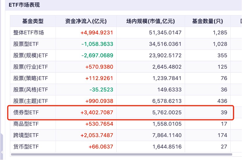The width and height of the screenshot is (242, 160).
Task: Click the 基金类型 column header
Action: tap(33, 21)
